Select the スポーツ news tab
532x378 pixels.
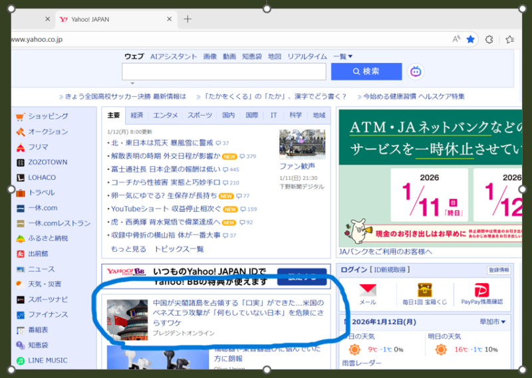[x=199, y=115]
